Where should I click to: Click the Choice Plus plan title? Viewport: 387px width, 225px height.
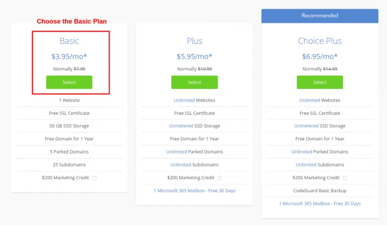pyautogui.click(x=320, y=41)
